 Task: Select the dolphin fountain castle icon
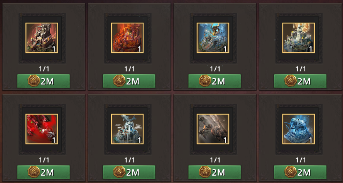[127, 129]
